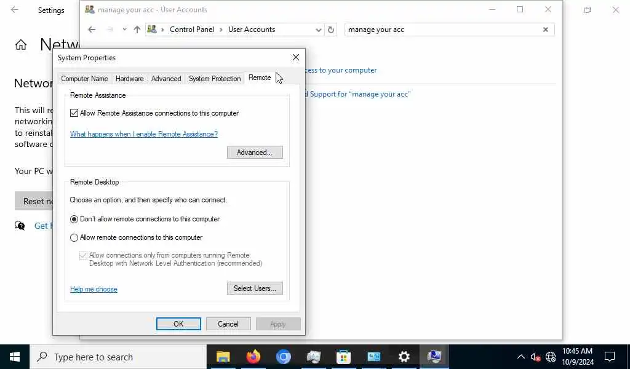Open the Chromium browser taskbar icon
This screenshot has width=630, height=369.
[x=283, y=357]
